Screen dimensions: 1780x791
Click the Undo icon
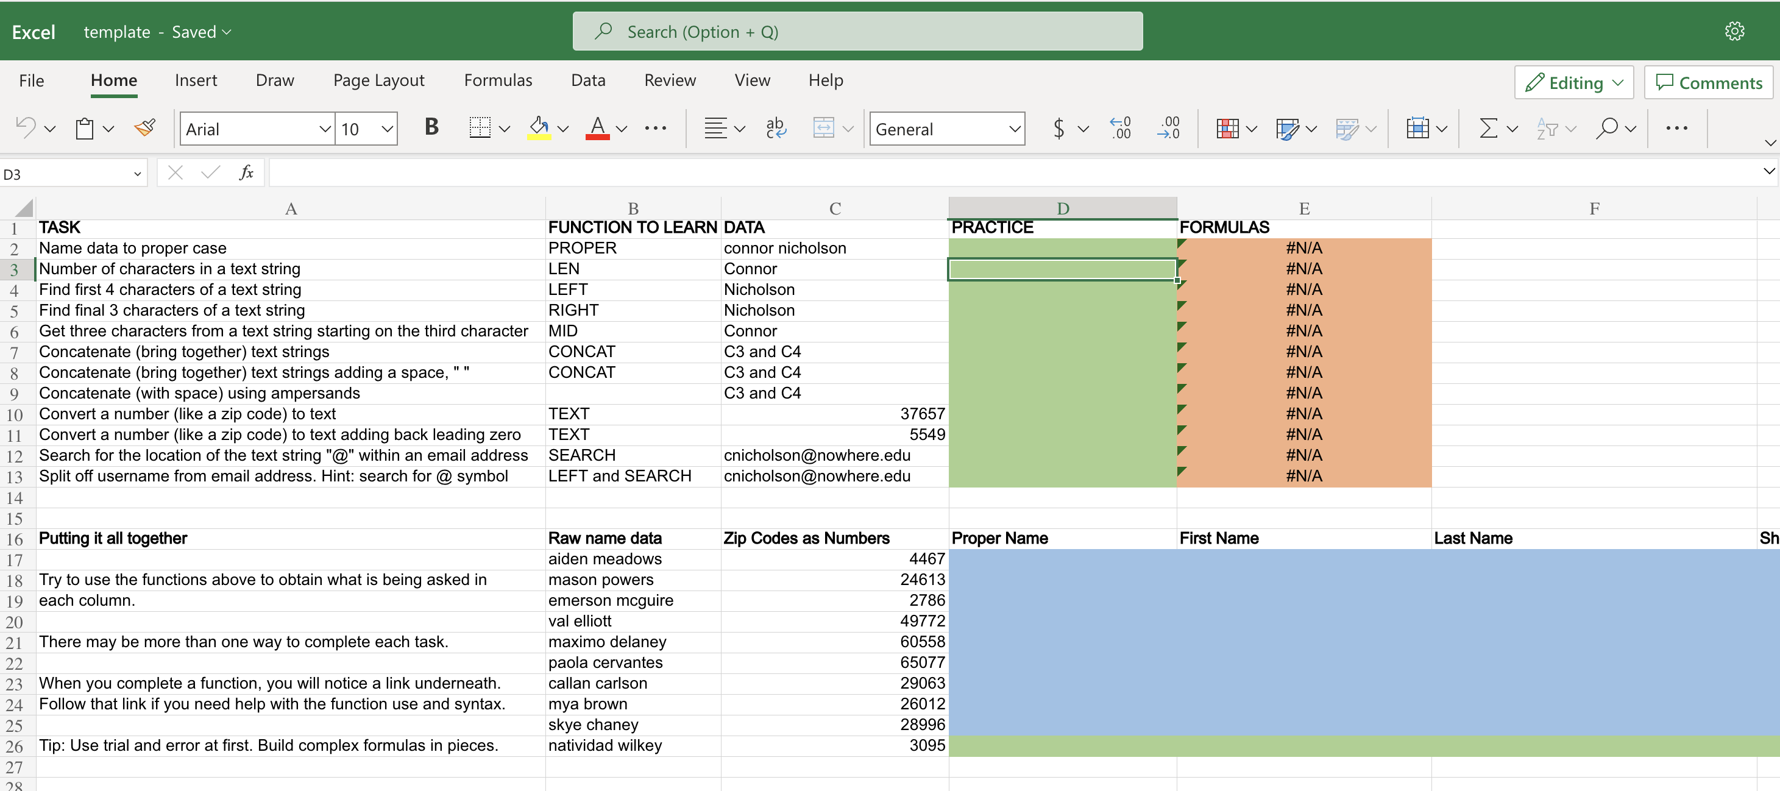(x=26, y=129)
